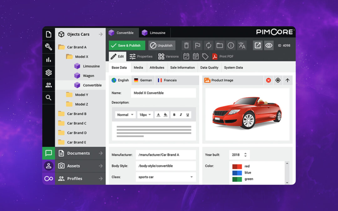
Task: Toggle underline formatting in description editor
Action: click(x=187, y=115)
